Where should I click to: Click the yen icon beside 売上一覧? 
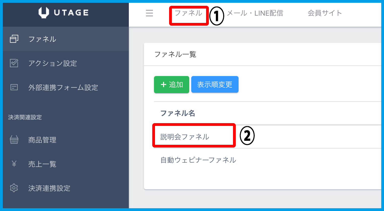point(14,164)
